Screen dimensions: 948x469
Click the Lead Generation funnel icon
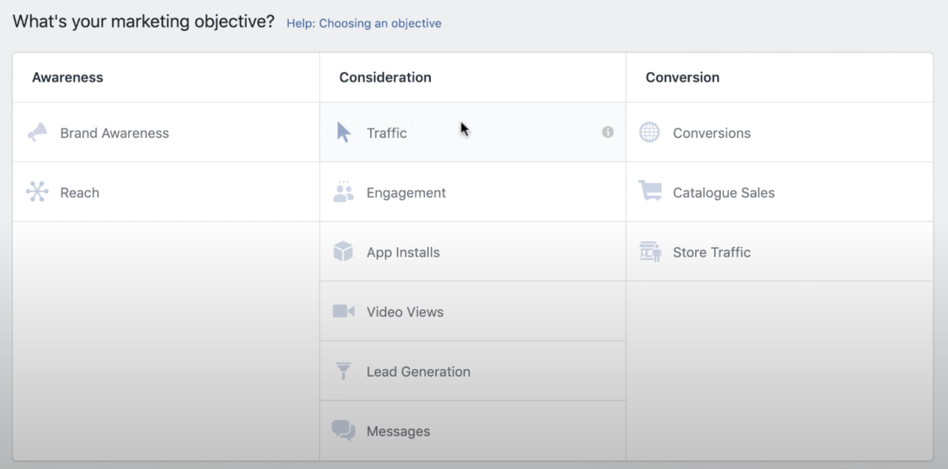[x=343, y=371]
